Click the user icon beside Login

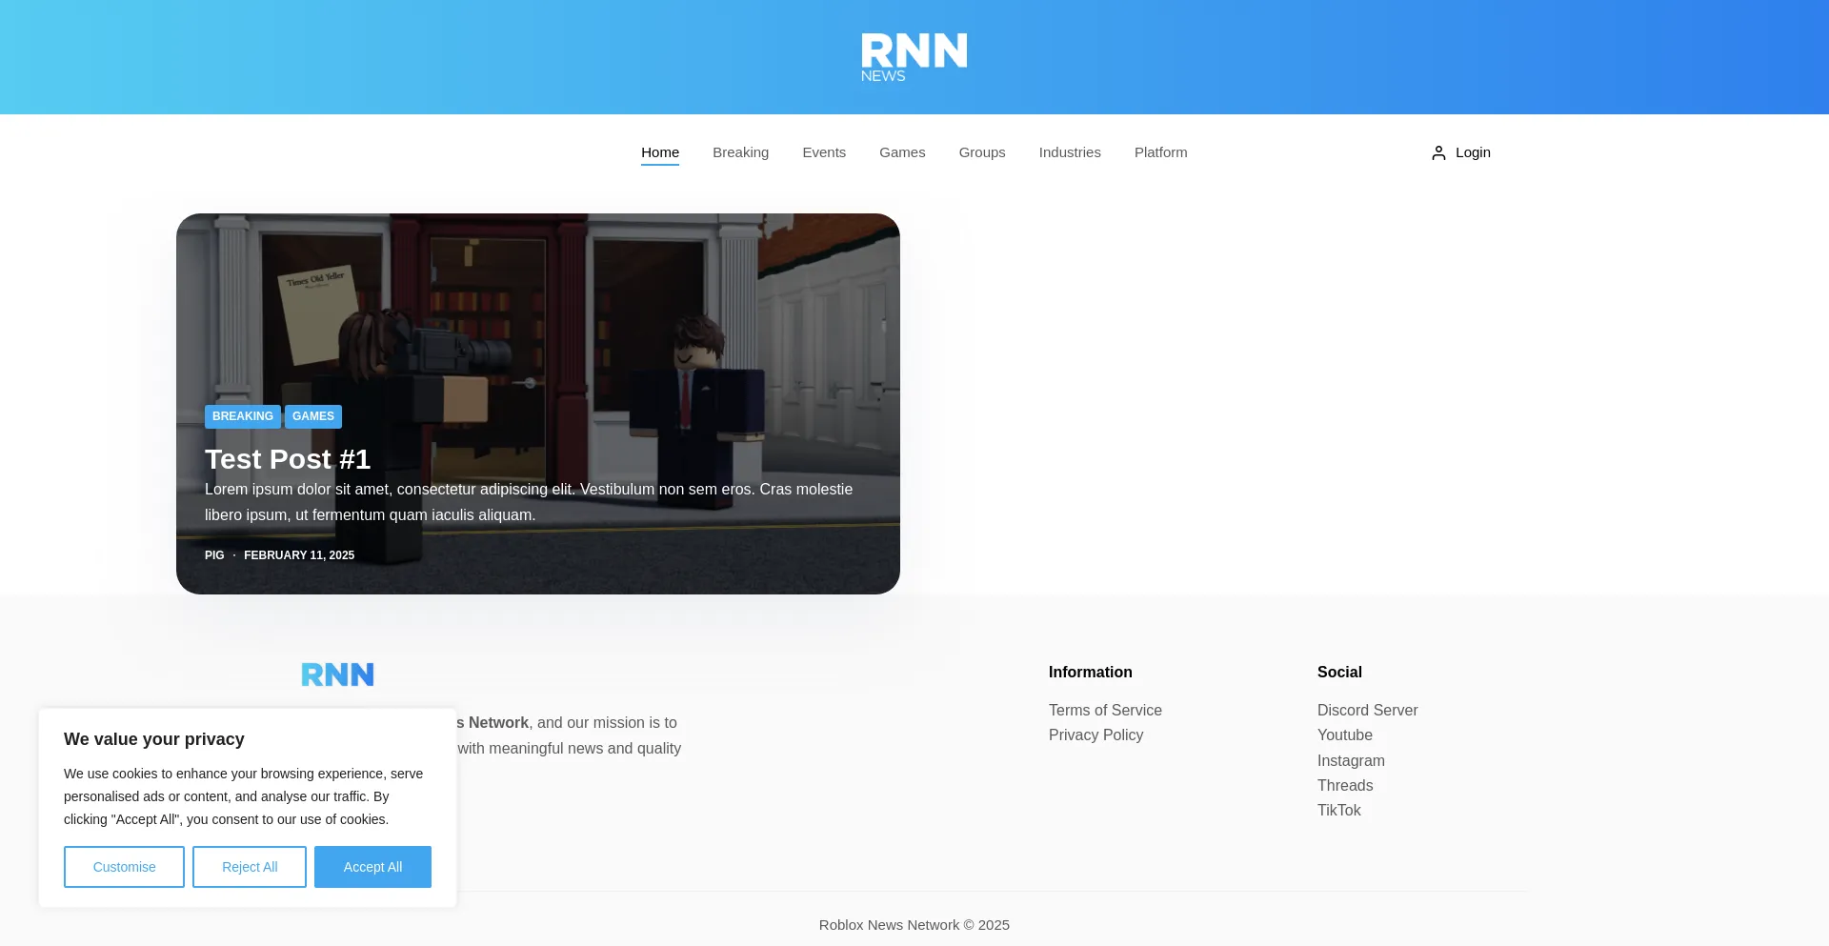tap(1438, 152)
